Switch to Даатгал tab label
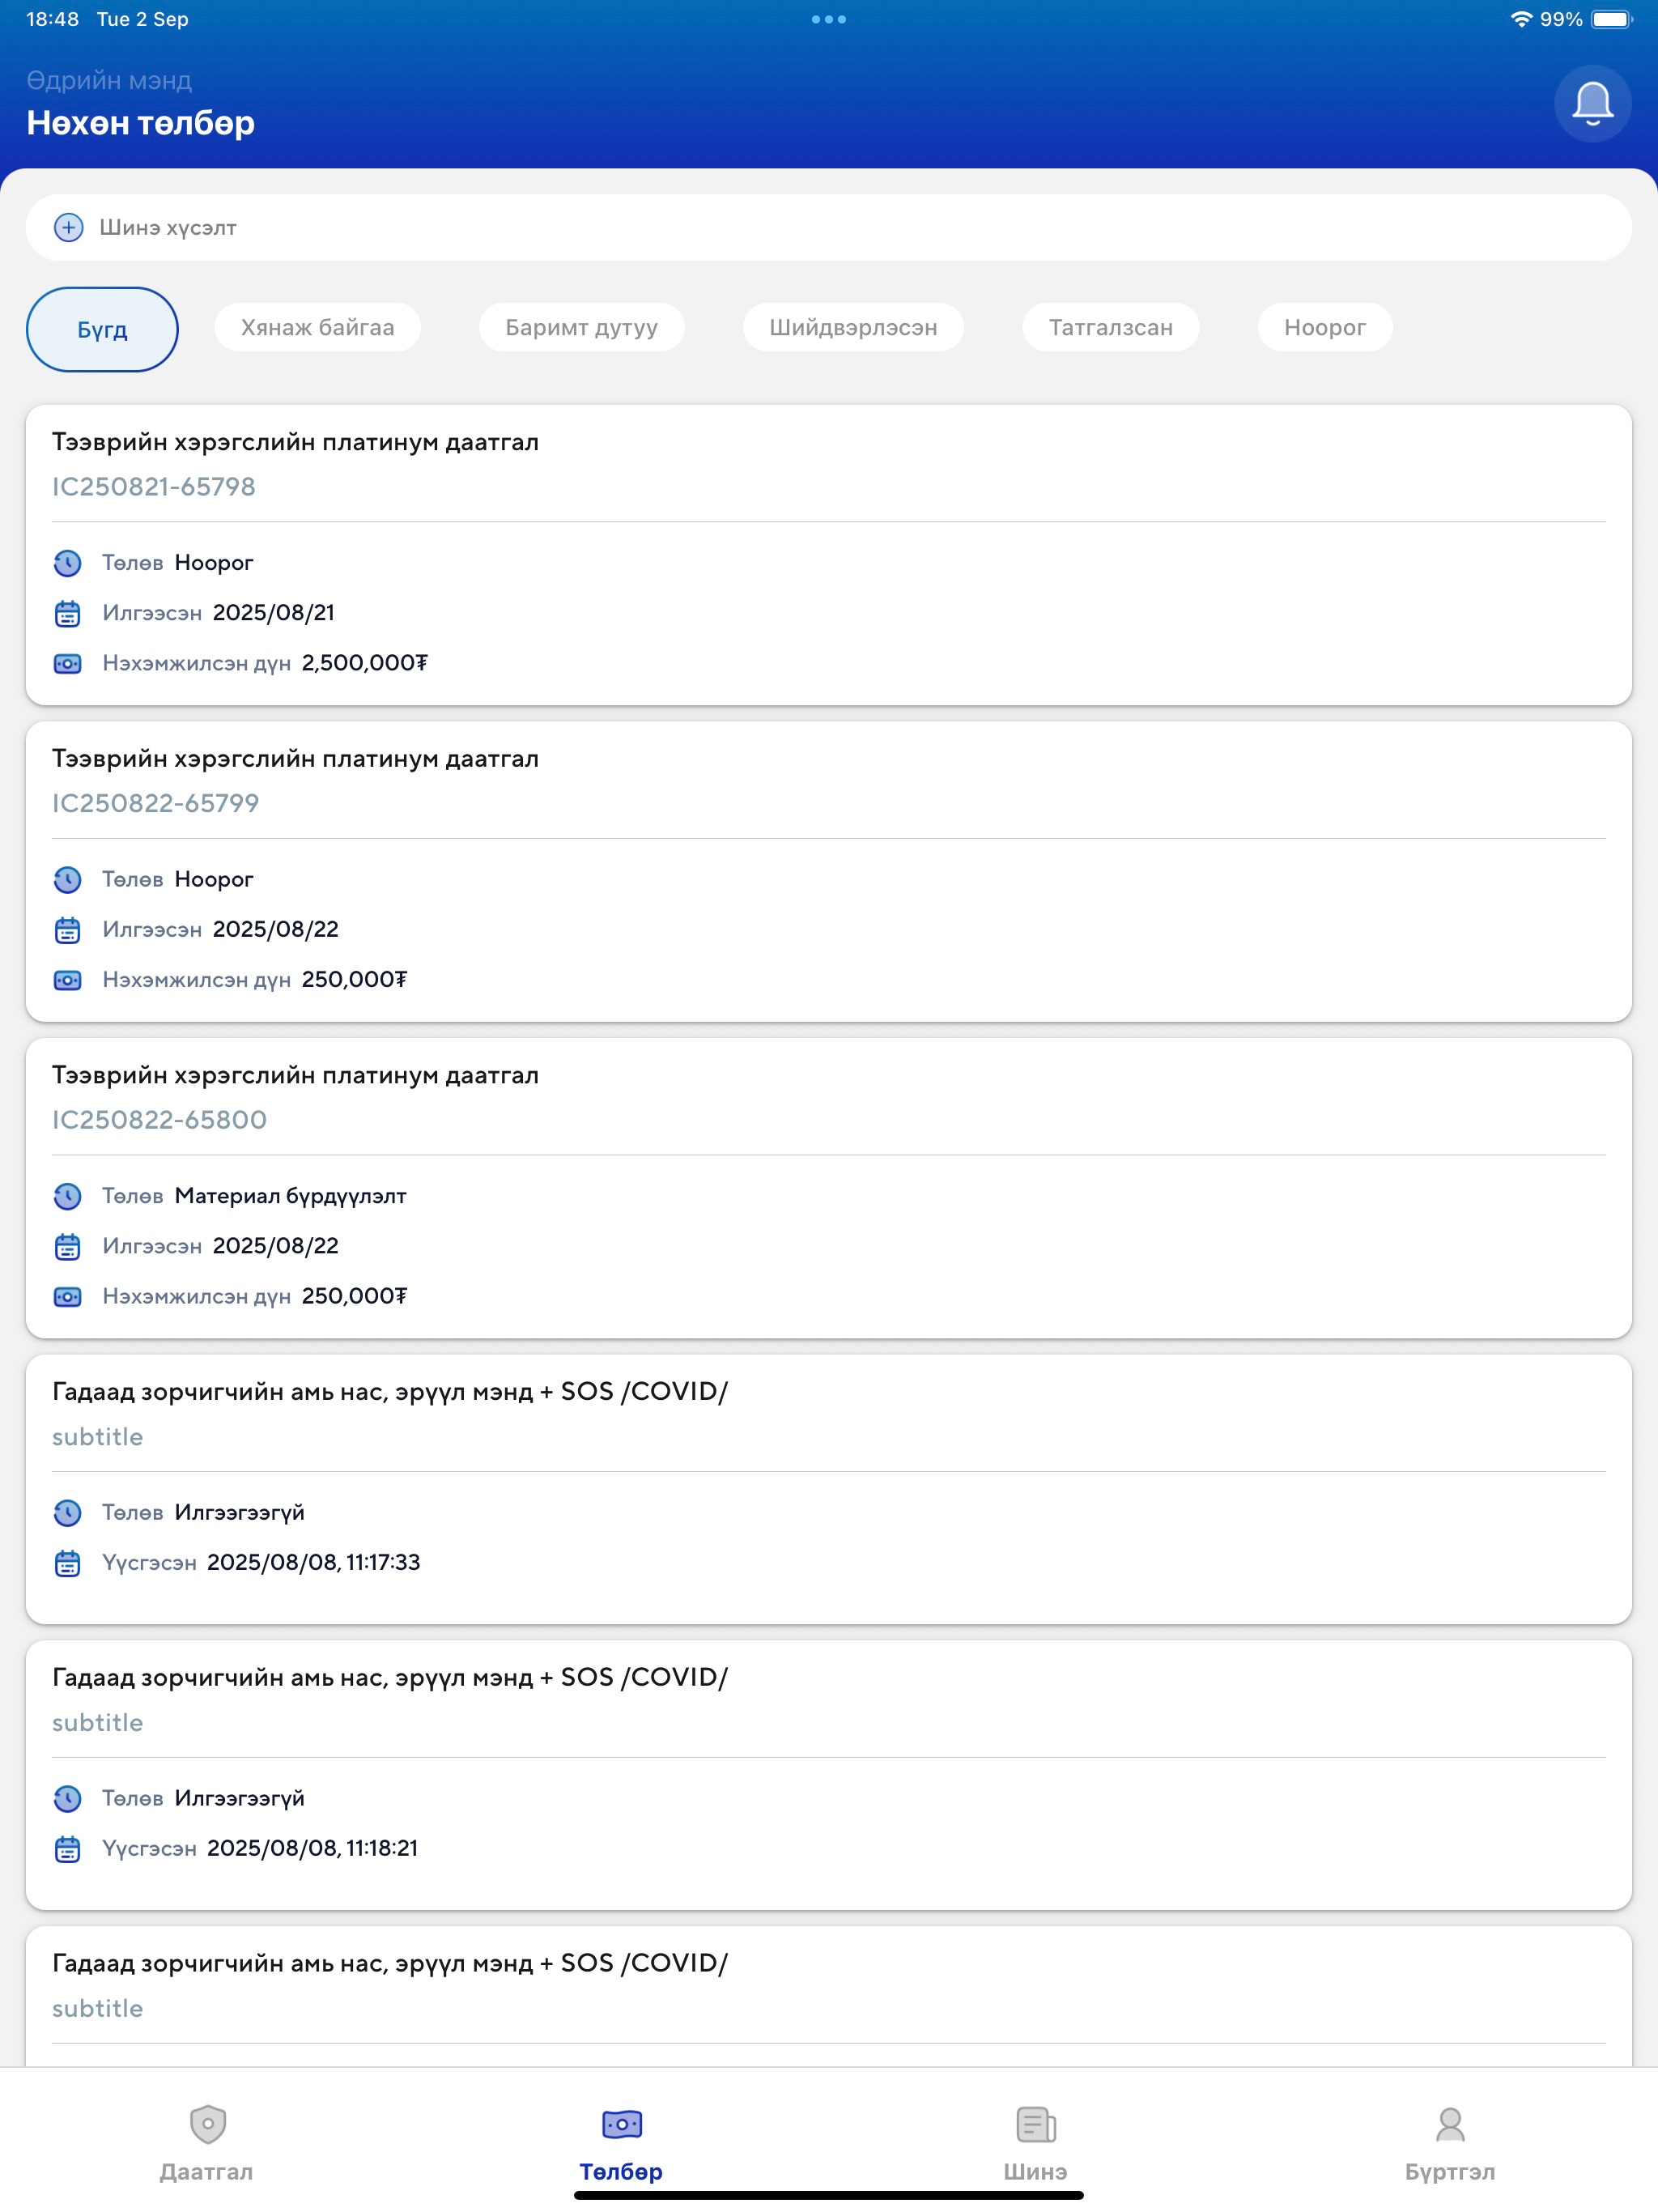Screen dimensions: 1658x2212 click(207, 2172)
